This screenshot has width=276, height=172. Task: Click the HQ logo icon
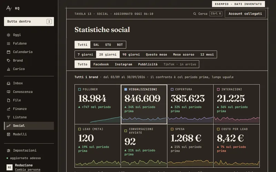(9, 8)
